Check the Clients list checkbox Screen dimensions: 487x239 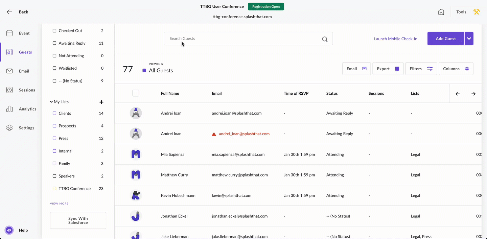pos(54,114)
